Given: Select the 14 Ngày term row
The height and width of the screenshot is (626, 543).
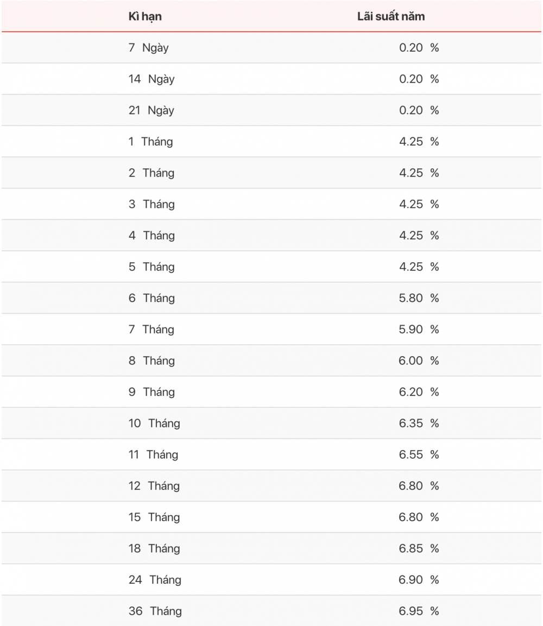Looking at the screenshot, I should (x=271, y=79).
